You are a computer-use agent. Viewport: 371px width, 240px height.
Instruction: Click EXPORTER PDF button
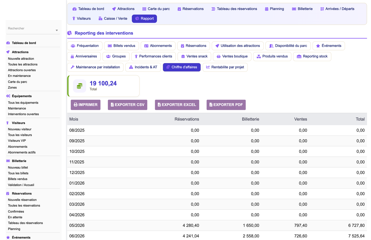click(226, 105)
